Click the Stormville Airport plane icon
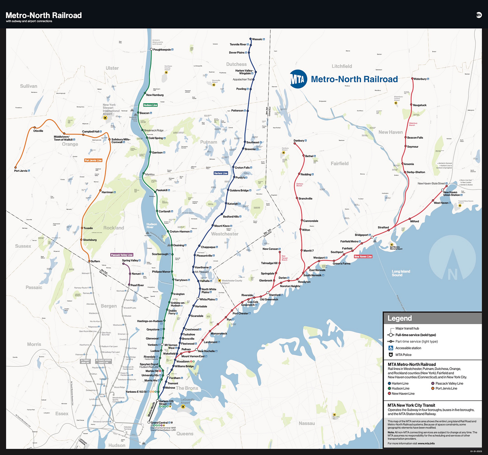The height and width of the screenshot is (455, 488). click(213, 85)
